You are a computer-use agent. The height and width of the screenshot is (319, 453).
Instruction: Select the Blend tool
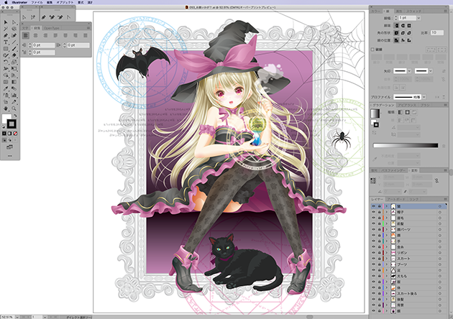tap(14, 88)
